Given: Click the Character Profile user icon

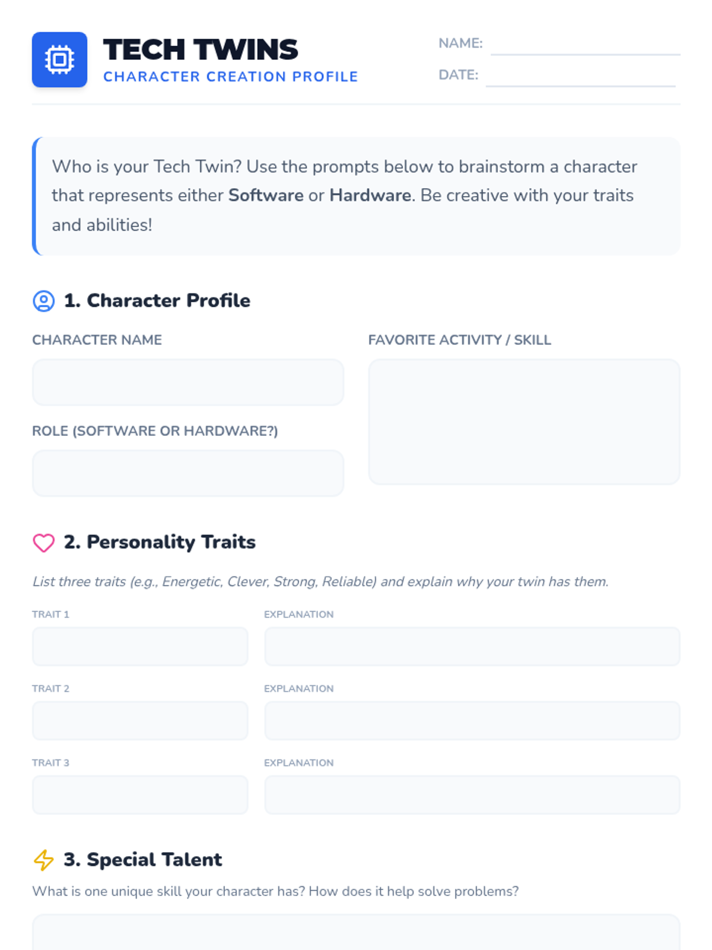Looking at the screenshot, I should pos(43,301).
